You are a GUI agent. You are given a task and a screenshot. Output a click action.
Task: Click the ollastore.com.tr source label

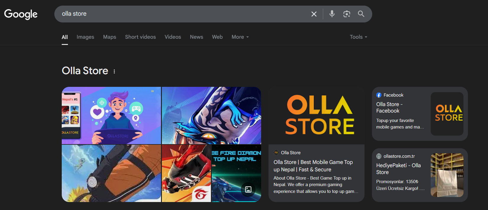(399, 156)
